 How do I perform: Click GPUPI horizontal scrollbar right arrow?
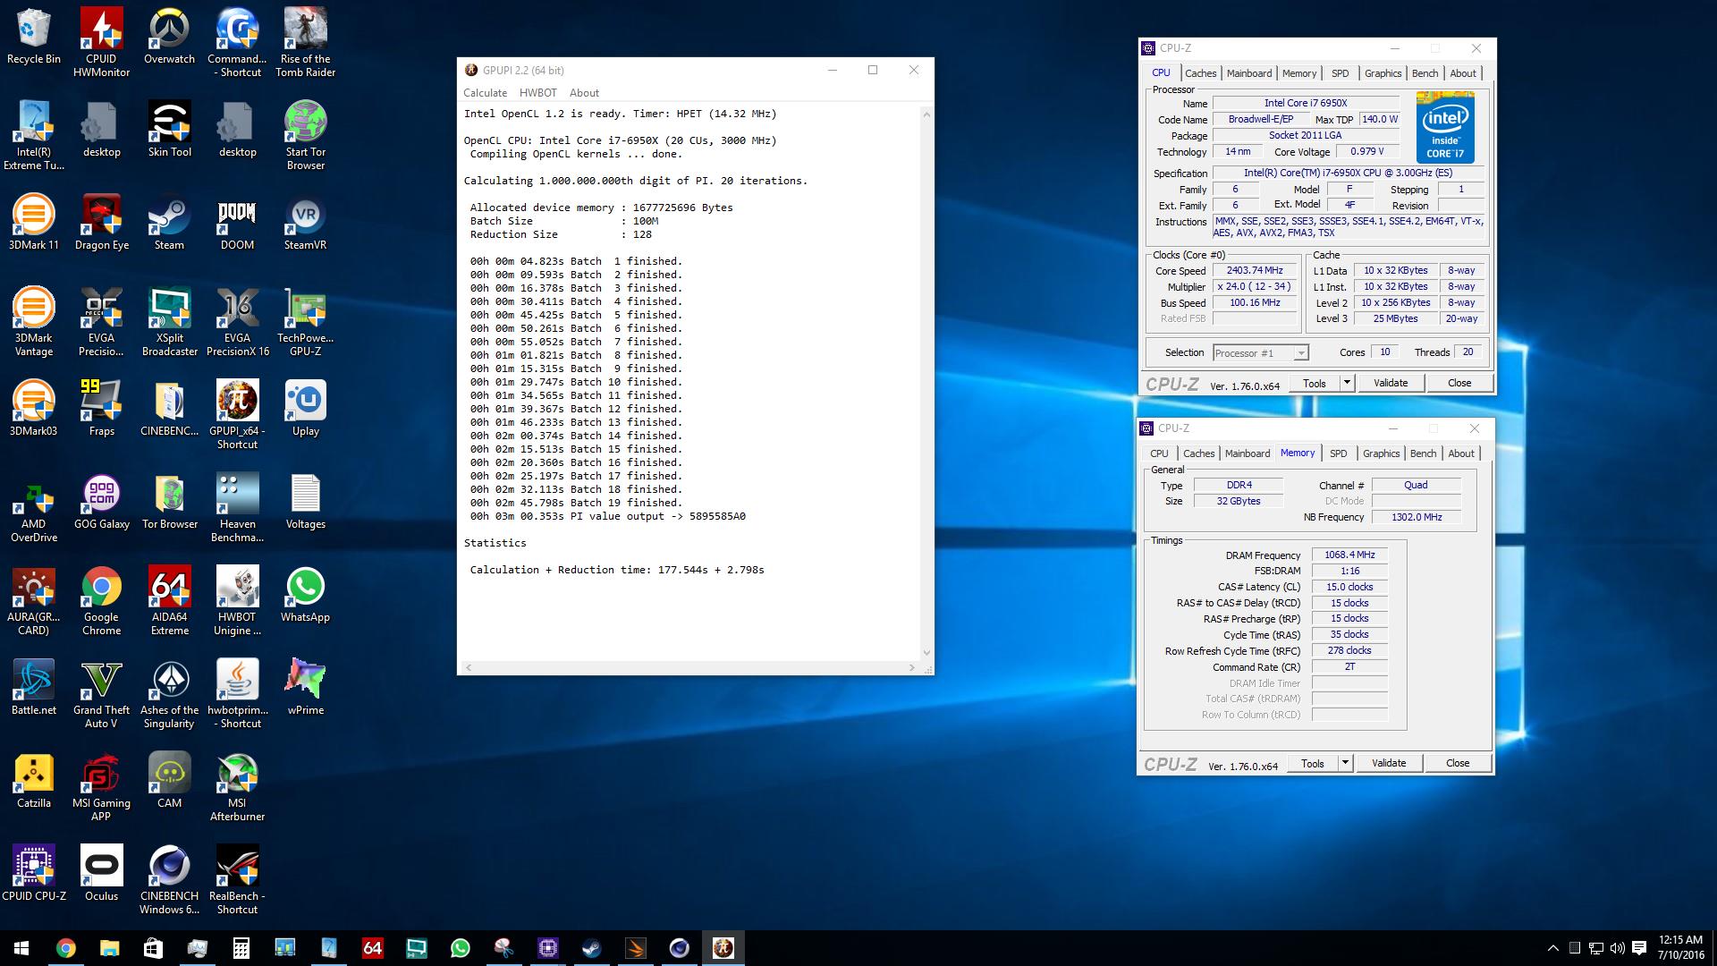912,667
